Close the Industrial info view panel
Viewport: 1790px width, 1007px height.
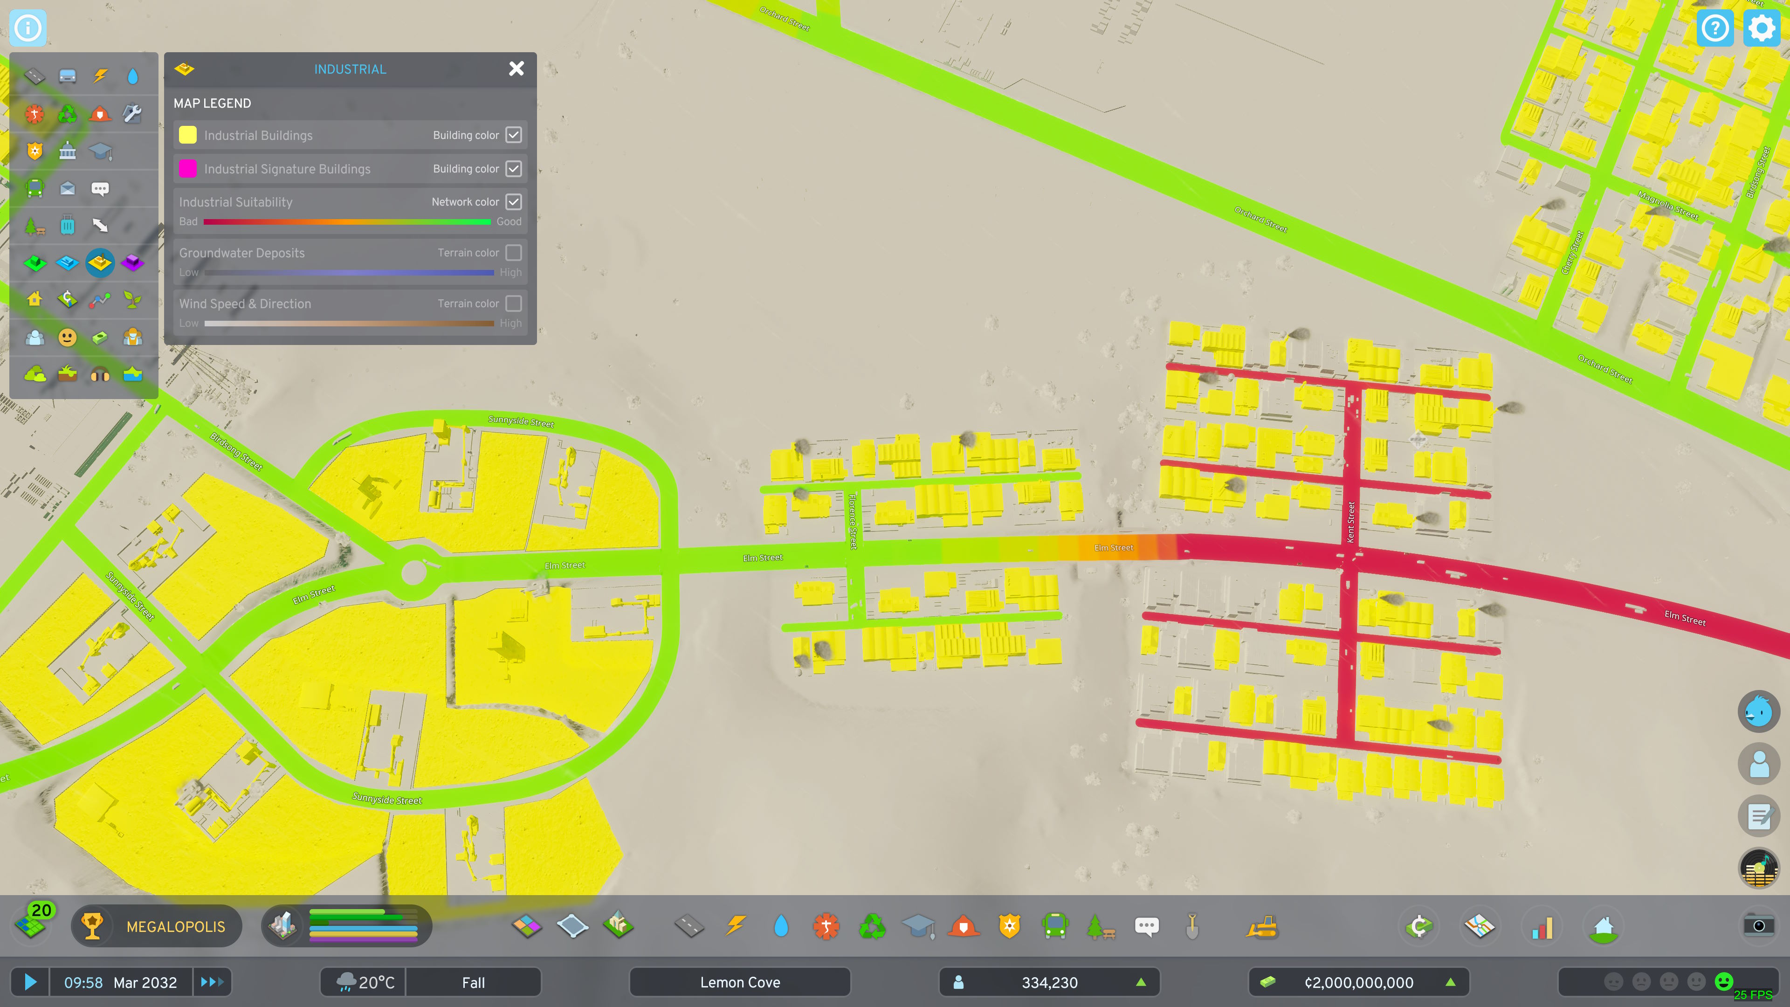(x=516, y=68)
